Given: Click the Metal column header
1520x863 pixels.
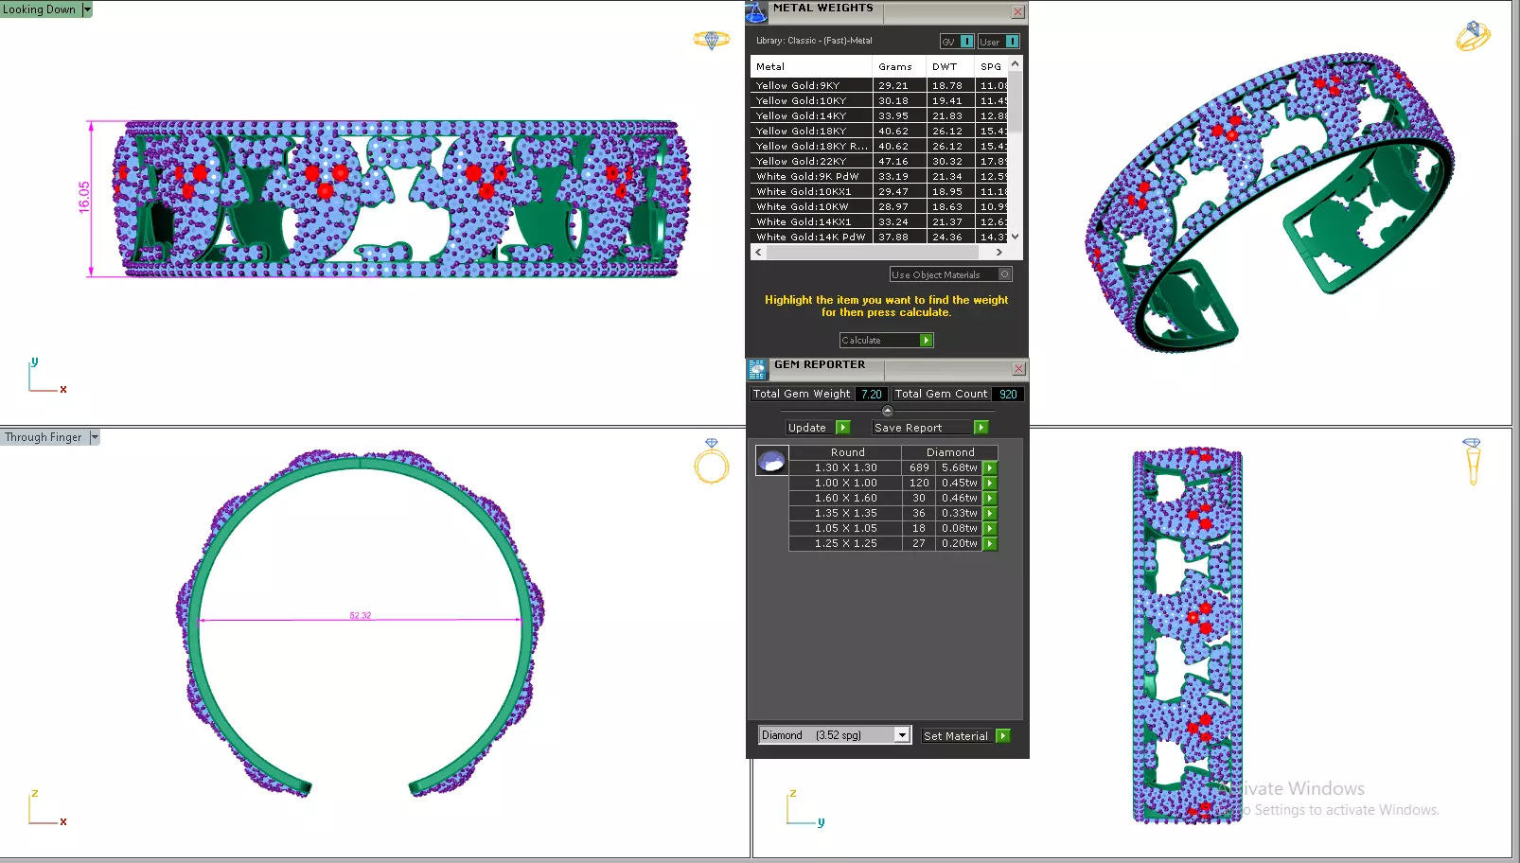Looking at the screenshot, I should [x=811, y=67].
